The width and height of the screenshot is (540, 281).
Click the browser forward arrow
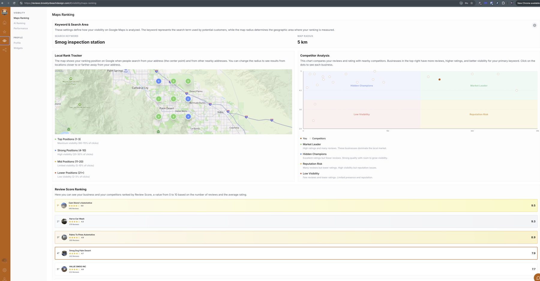[8, 3]
